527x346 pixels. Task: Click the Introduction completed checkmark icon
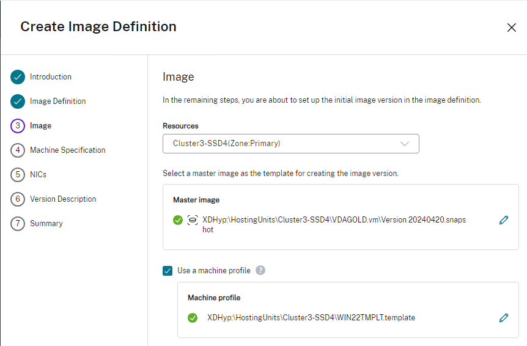click(x=18, y=77)
